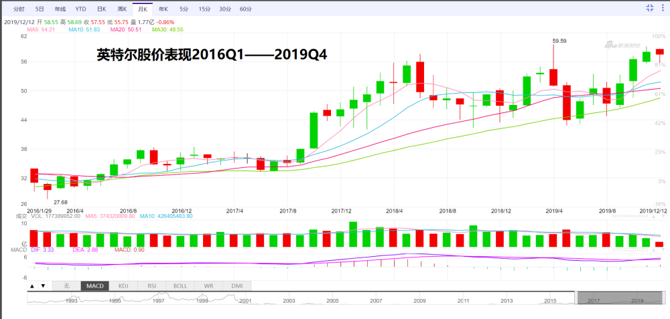The width and height of the screenshot is (670, 319).
Task: Click the grey selected window in the timeline navigator
Action: point(620,297)
